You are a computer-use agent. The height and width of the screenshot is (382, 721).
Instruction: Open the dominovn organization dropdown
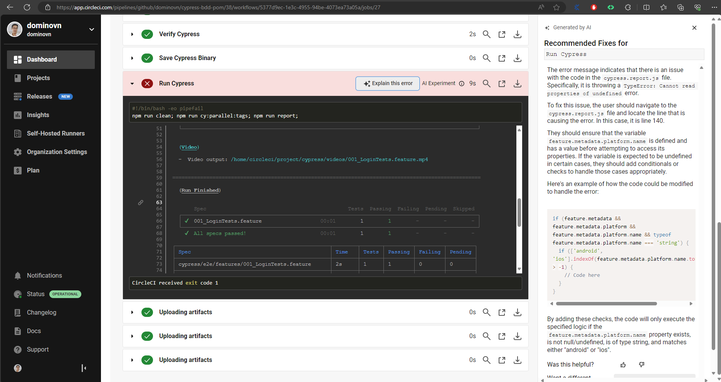point(92,29)
